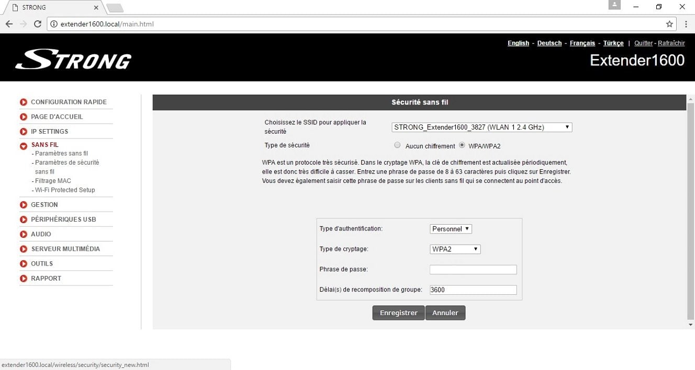Open Filtrage MAC submenu
Screen dimensions: 695x370
[x=53, y=181]
